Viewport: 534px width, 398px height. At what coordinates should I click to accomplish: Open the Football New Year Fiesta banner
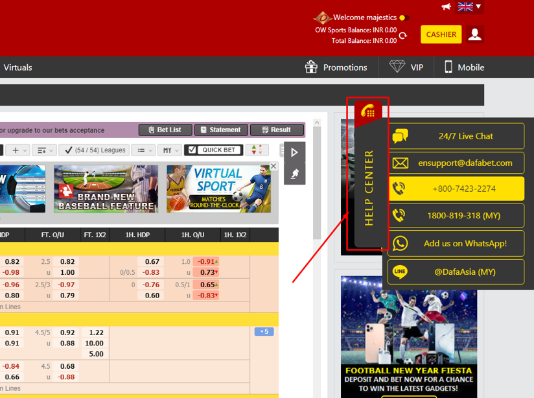409,336
